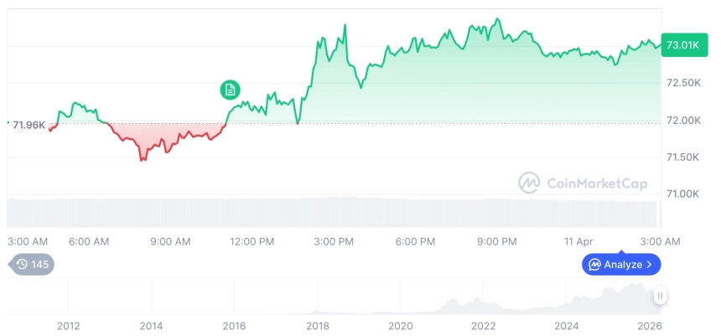This screenshot has height=336, width=721.
Task: Select the 12:00 PM time axis label
Action: click(x=252, y=241)
